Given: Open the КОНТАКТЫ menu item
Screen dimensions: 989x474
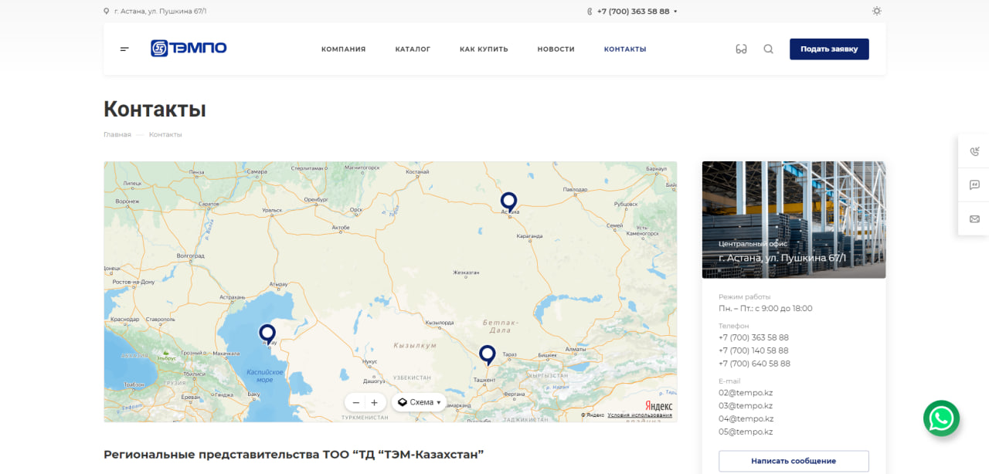Looking at the screenshot, I should click(625, 49).
